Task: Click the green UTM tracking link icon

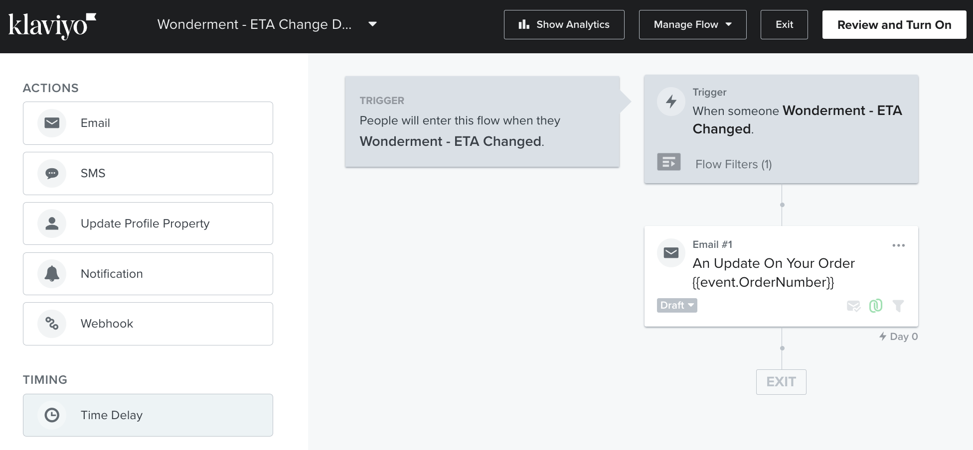Action: (x=876, y=306)
